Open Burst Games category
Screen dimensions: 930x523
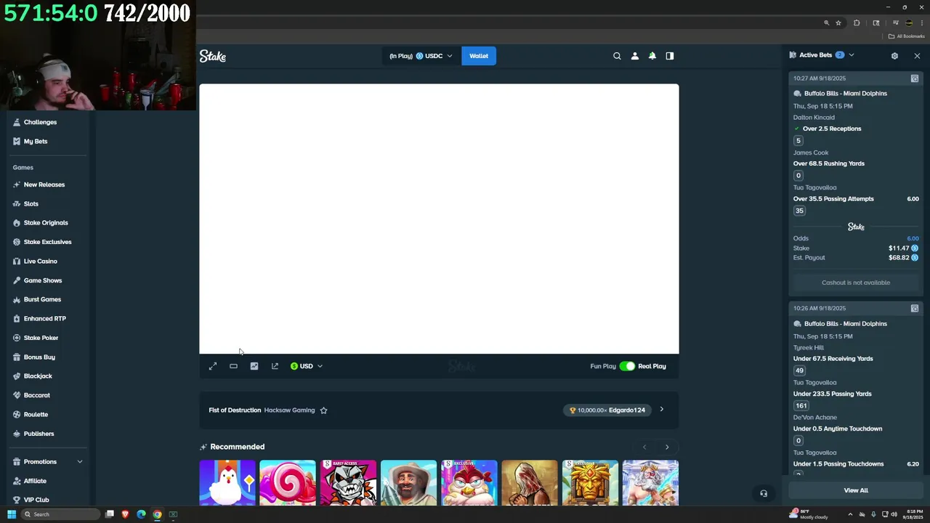point(42,299)
